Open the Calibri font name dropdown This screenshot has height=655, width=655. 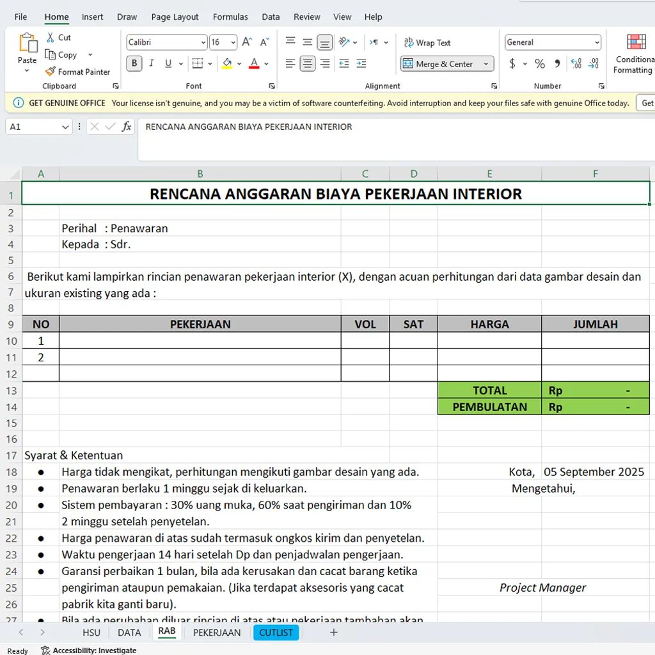[x=203, y=42]
